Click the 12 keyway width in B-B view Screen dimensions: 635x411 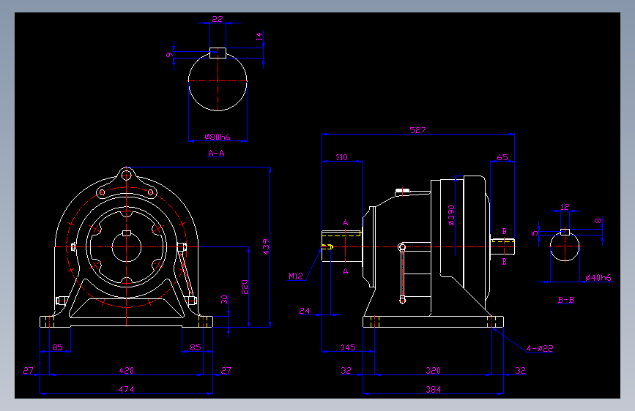(x=565, y=207)
